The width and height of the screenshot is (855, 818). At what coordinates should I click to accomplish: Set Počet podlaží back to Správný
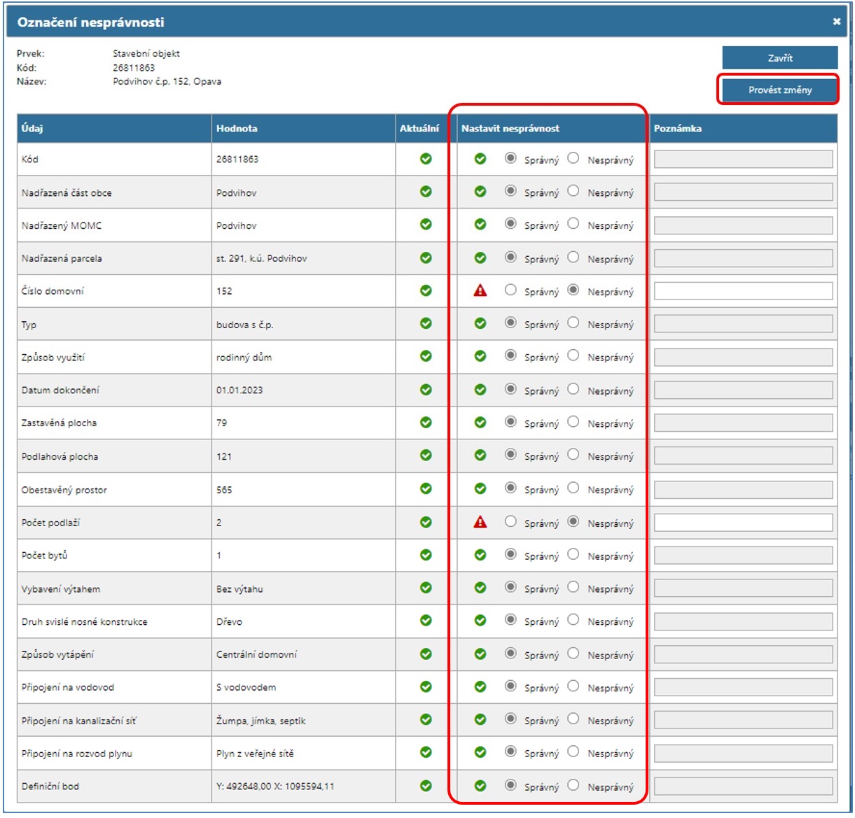coord(510,521)
